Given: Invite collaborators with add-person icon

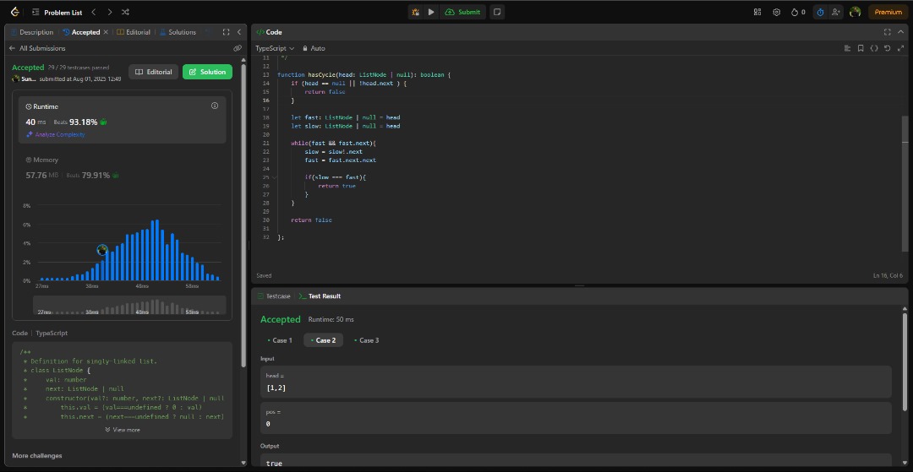Looking at the screenshot, I should pos(835,12).
